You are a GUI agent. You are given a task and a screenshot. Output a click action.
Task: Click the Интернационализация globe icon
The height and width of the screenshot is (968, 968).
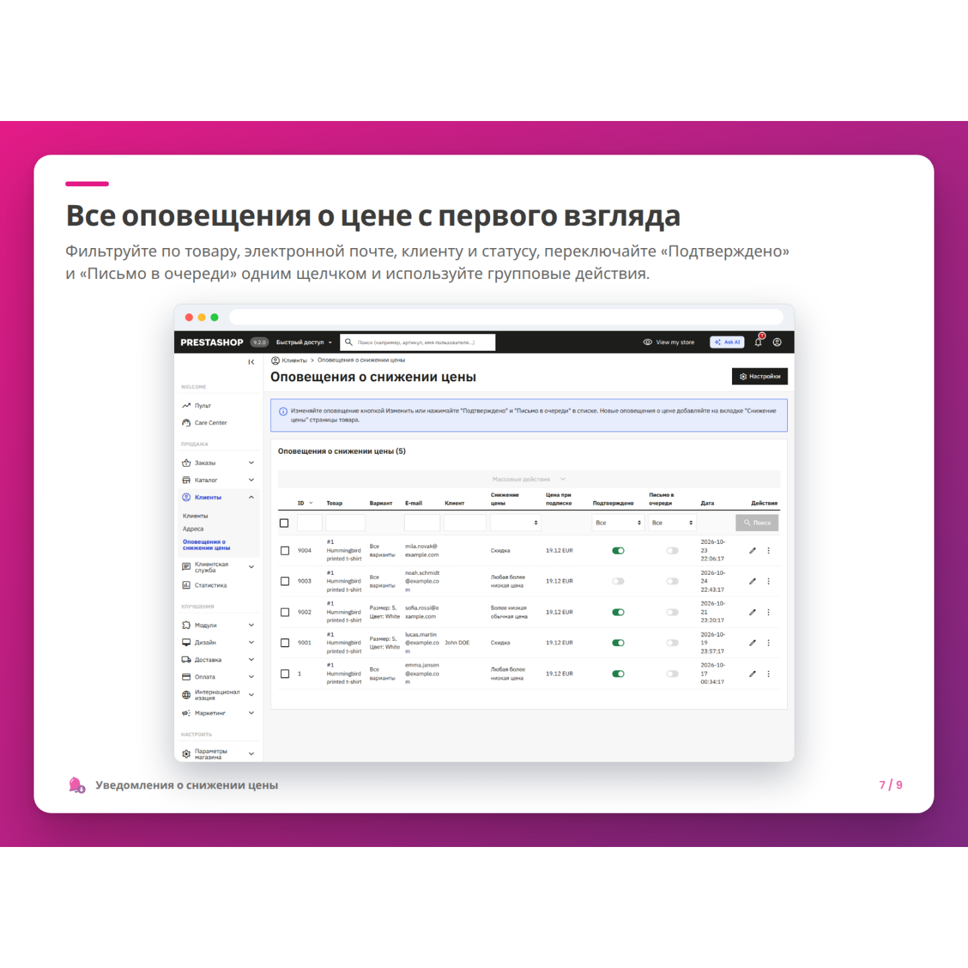click(x=186, y=695)
